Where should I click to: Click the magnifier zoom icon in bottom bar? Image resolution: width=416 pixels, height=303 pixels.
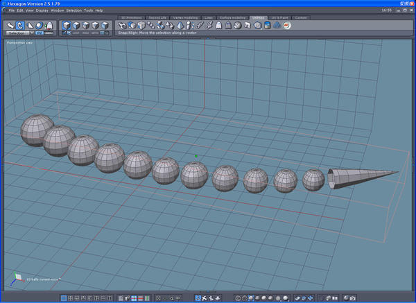click(x=172, y=298)
